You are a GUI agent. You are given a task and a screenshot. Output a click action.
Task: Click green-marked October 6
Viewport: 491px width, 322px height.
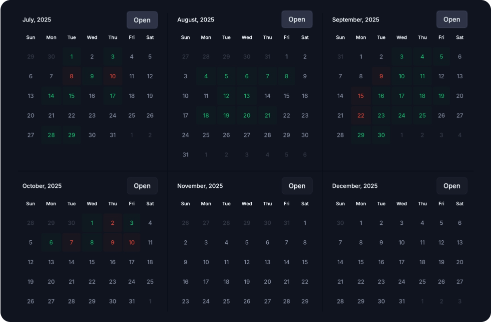point(51,243)
